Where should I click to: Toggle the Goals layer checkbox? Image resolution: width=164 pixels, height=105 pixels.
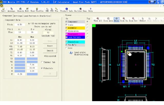tap(66, 25)
